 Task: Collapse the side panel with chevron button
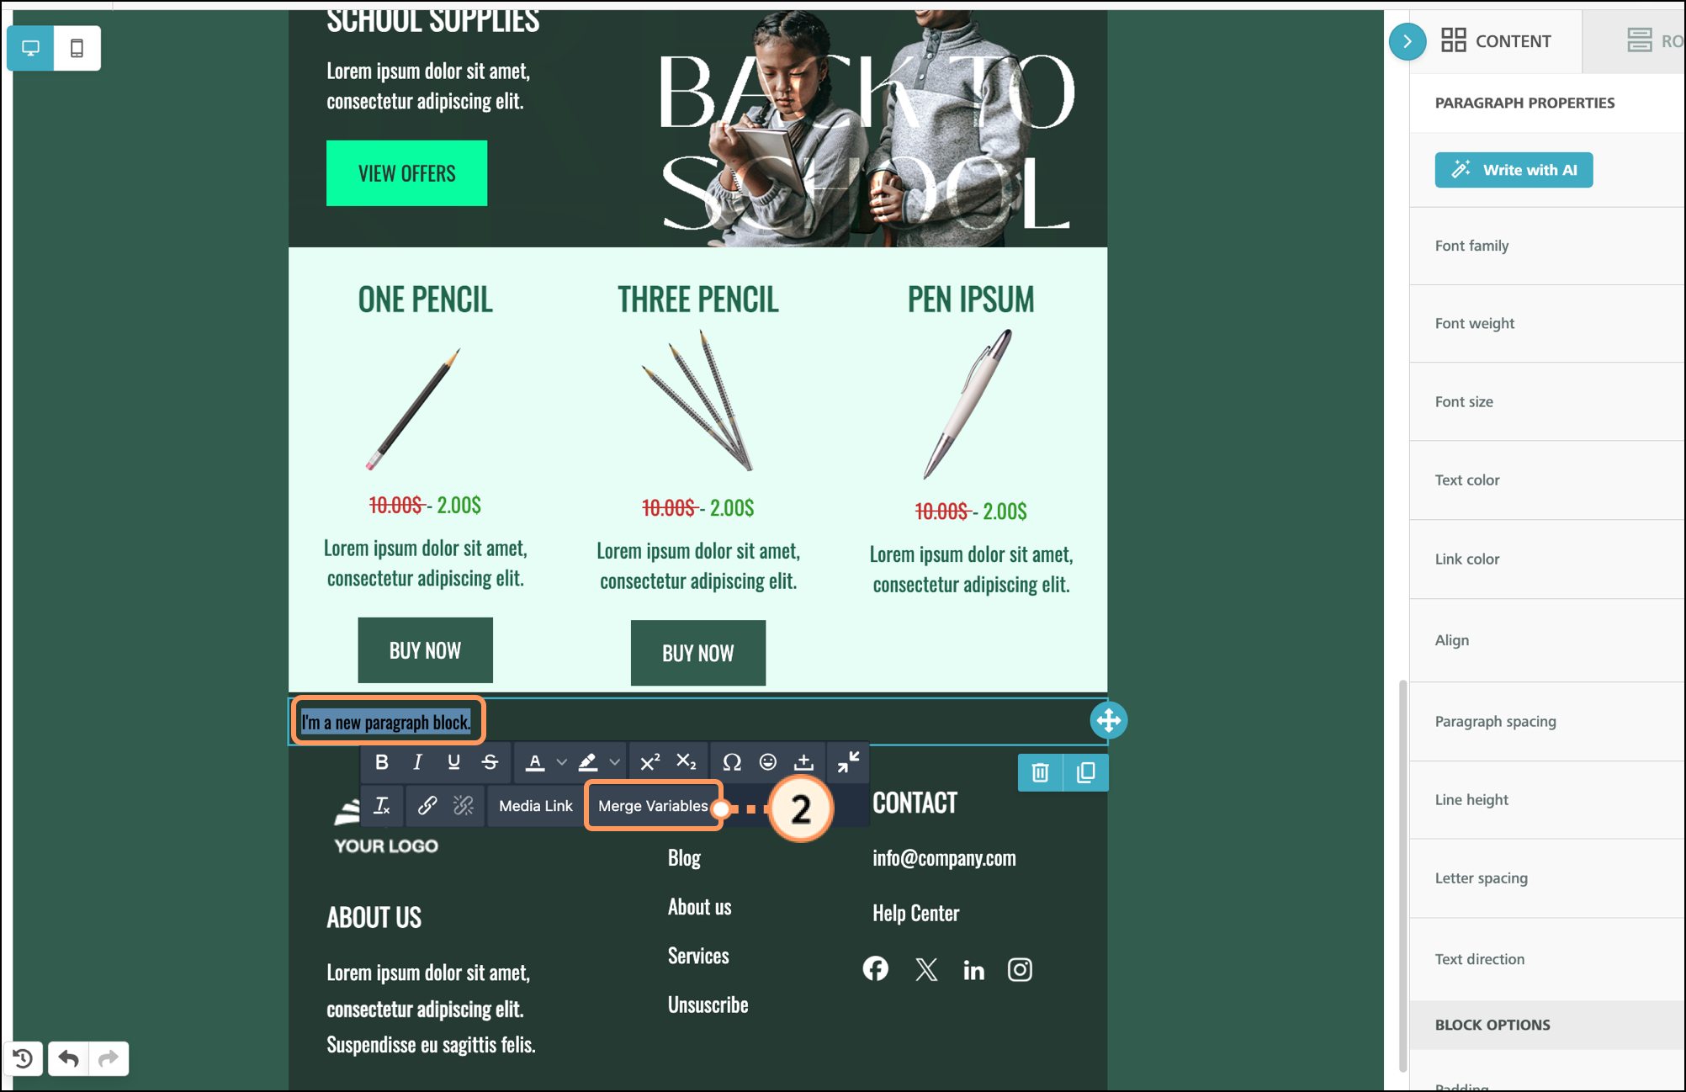1407,41
